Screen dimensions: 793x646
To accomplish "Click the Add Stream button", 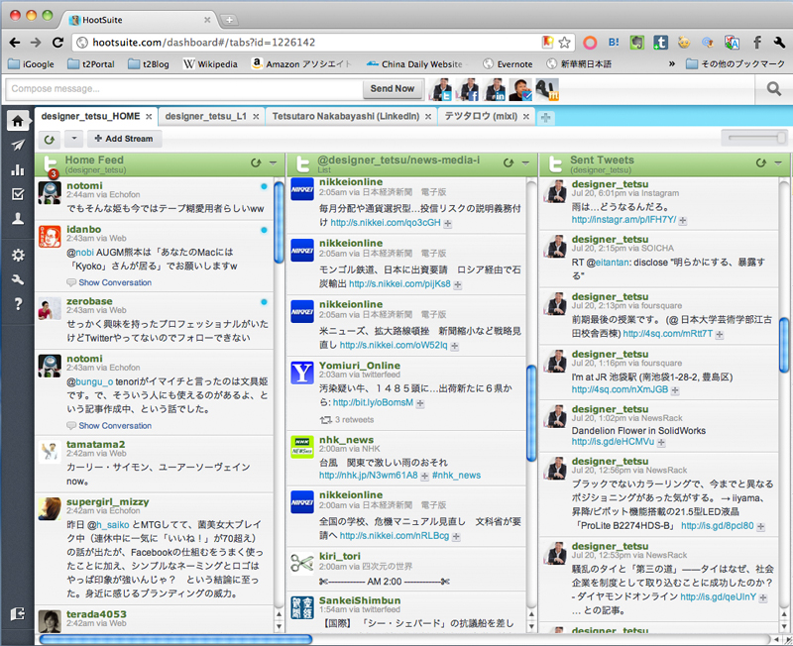I will coord(123,139).
